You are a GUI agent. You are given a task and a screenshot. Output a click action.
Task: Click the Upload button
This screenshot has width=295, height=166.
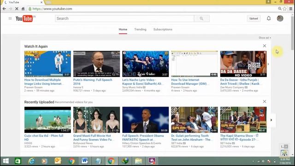[254, 18]
